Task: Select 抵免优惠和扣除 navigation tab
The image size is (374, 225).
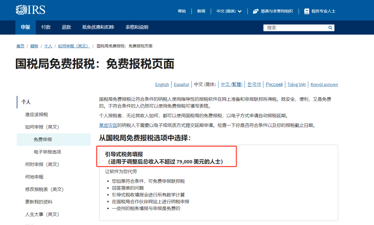Action: [x=98, y=27]
